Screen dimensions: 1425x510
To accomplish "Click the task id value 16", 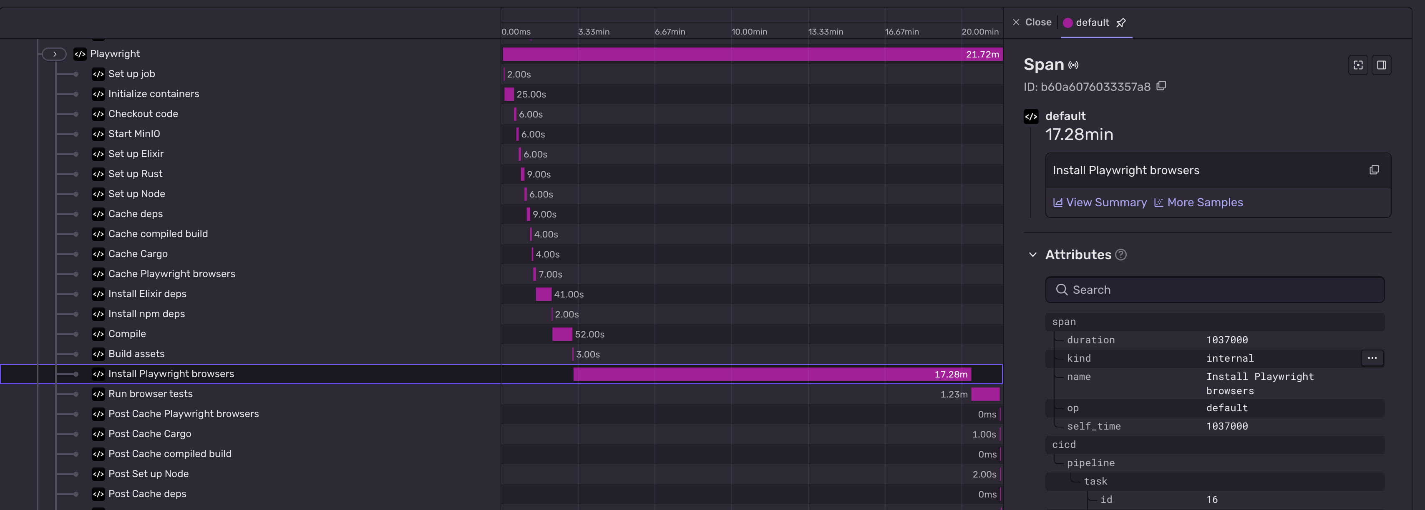I will 1212,500.
